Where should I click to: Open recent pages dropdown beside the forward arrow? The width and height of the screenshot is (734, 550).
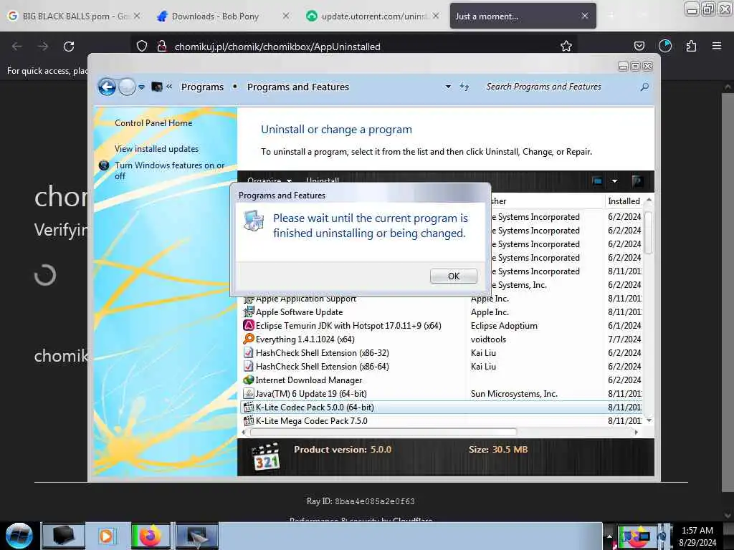click(x=141, y=87)
